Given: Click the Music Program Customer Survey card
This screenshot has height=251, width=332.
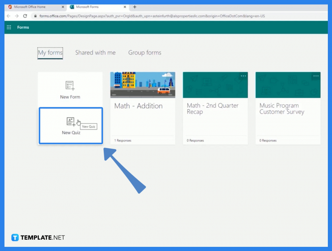Looking at the screenshot, I should 288,109.
